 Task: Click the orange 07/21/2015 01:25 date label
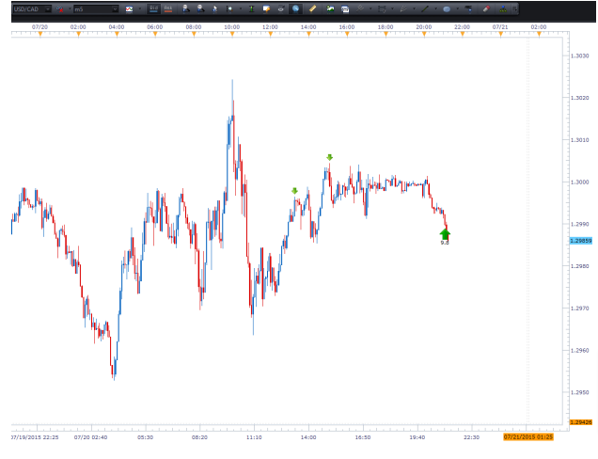click(x=528, y=436)
